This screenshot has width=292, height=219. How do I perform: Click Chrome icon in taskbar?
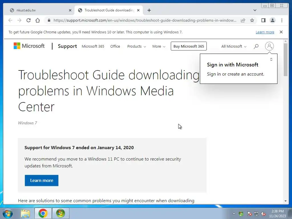tap(43, 213)
